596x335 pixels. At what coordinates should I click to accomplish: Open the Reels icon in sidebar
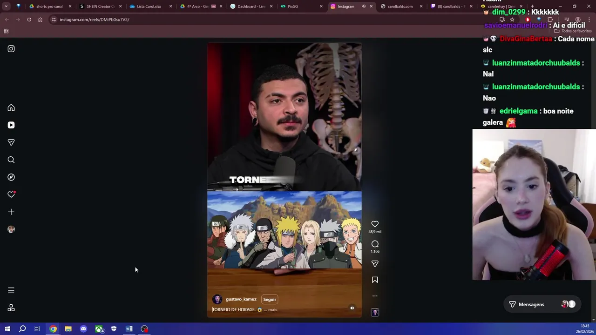click(11, 125)
